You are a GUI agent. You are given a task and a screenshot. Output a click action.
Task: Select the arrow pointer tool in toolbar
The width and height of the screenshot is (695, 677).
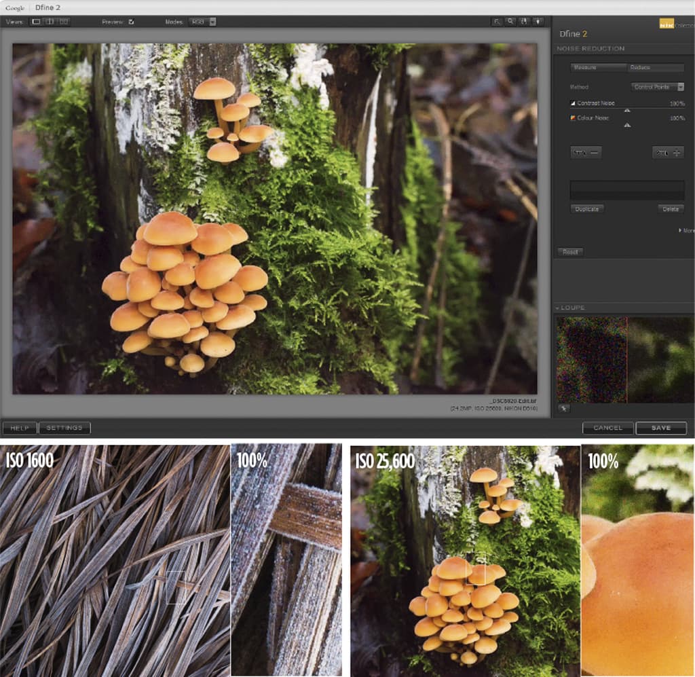click(497, 21)
